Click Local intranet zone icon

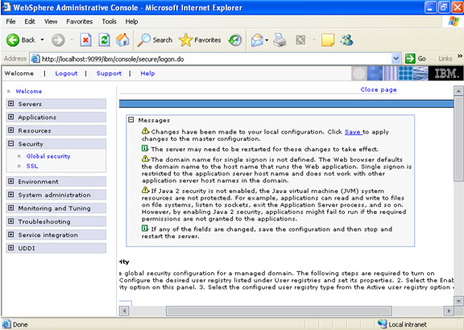383,324
